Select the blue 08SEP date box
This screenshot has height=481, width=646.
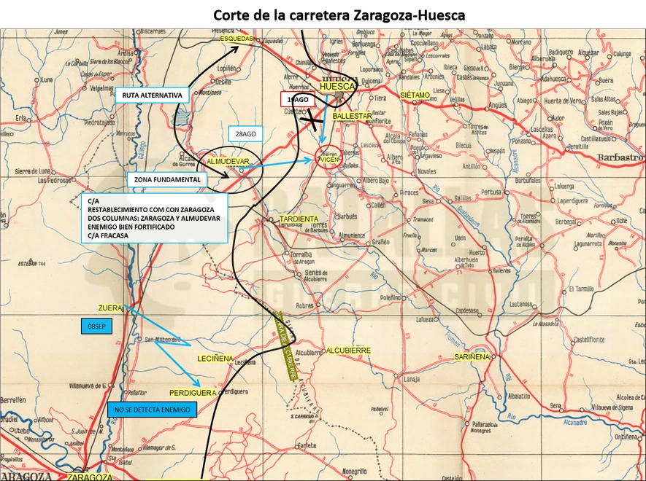coord(96,326)
